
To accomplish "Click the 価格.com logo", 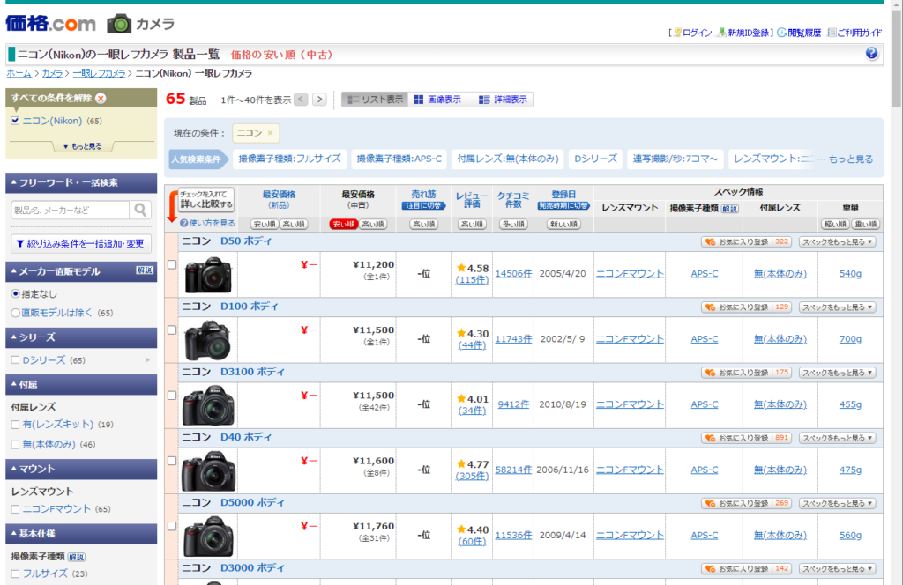I will [51, 23].
